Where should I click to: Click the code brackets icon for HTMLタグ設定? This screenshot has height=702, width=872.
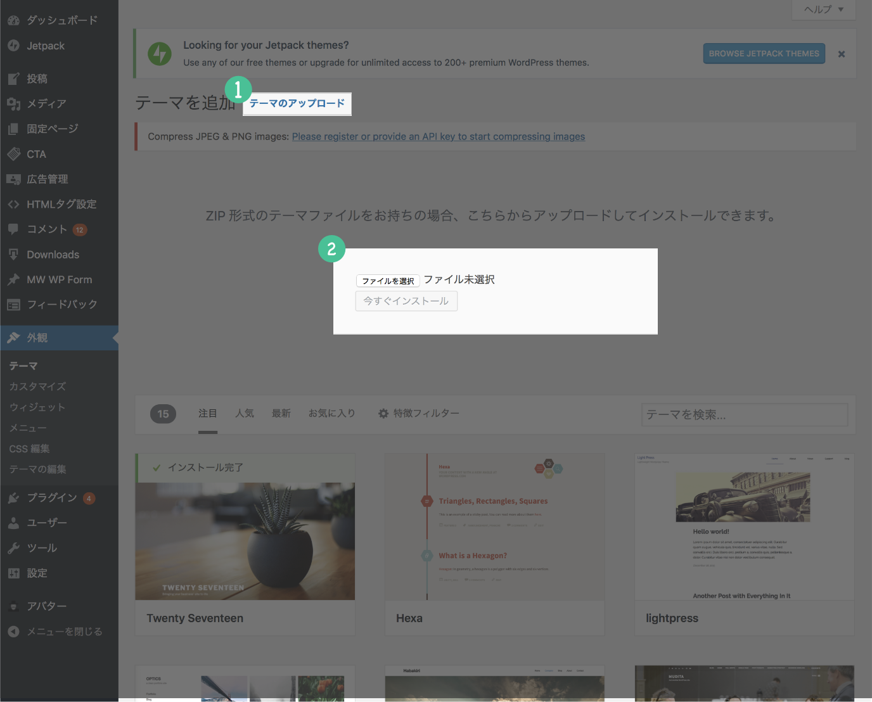click(13, 204)
